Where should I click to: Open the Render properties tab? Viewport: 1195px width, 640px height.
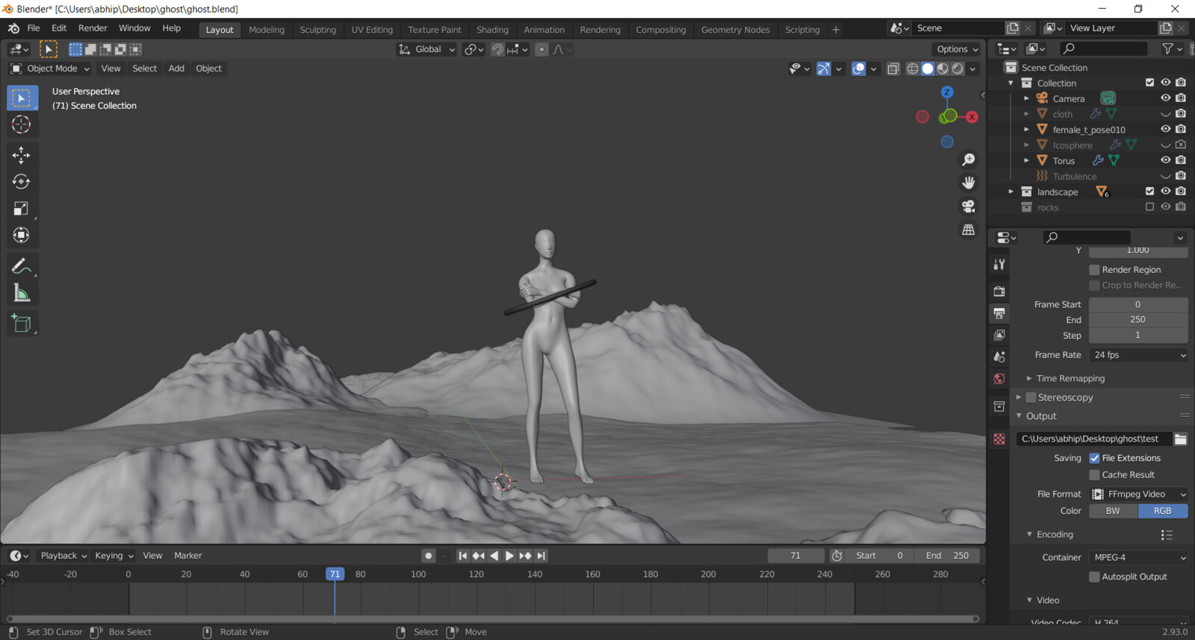tap(999, 291)
